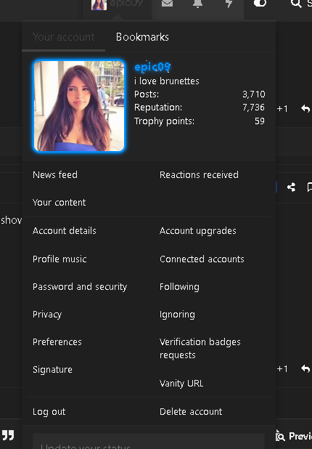Click the small epic09 avatar in top bar
Screen dimensions: 312x449
(99, 4)
